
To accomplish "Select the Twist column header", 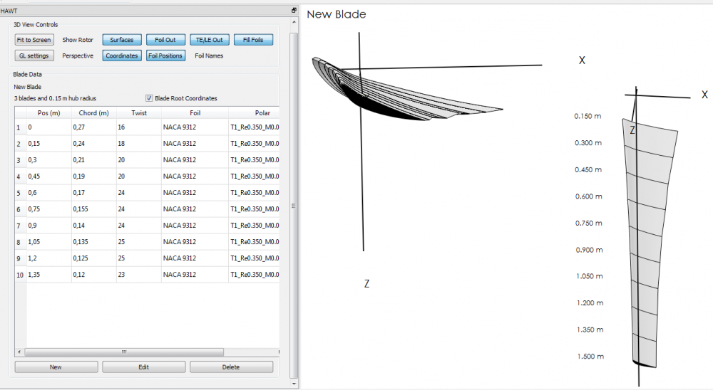I will point(139,112).
